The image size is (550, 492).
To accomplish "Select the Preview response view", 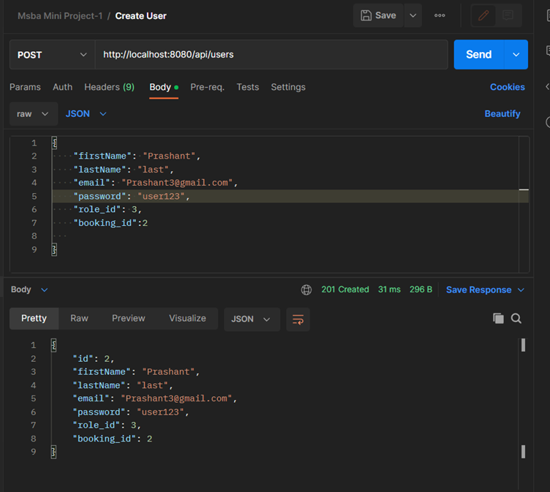I will coord(129,319).
